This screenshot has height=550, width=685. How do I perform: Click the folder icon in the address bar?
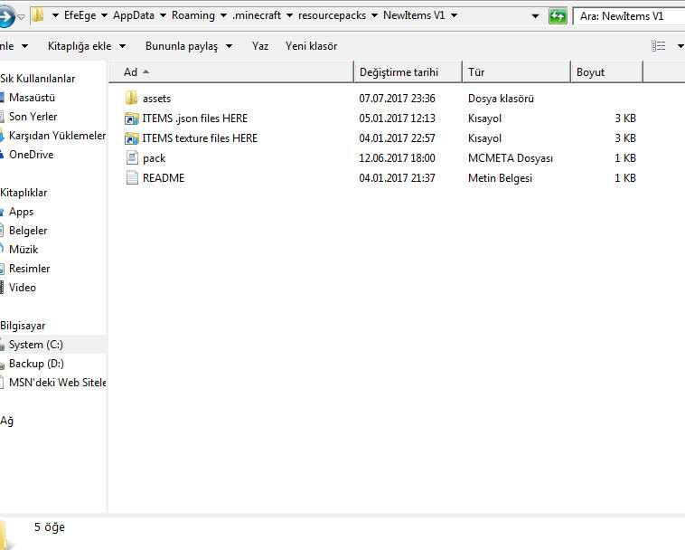click(39, 15)
